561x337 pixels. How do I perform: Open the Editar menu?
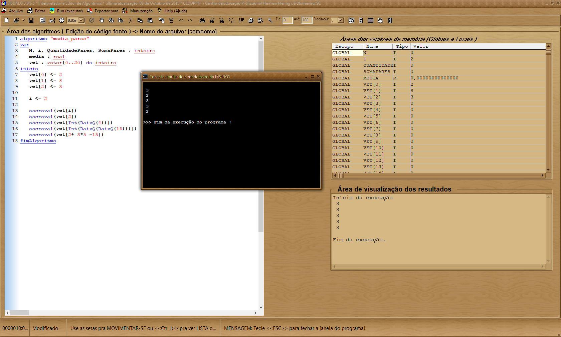[36, 11]
